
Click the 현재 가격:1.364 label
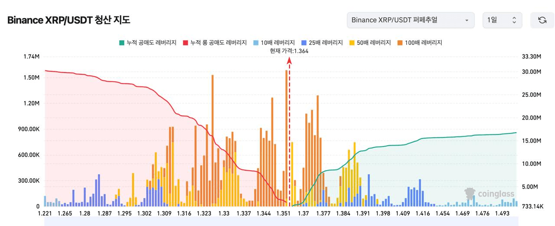(x=289, y=51)
